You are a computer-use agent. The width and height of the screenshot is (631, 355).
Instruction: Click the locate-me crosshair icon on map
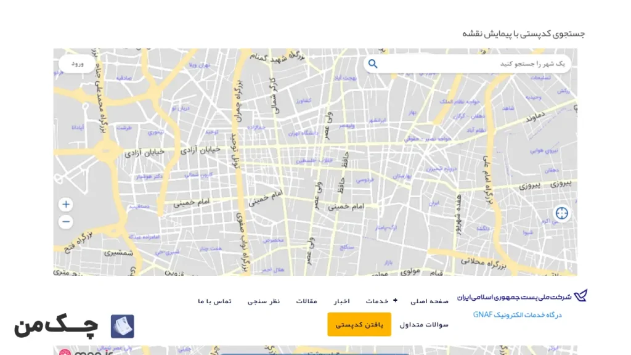[561, 213]
